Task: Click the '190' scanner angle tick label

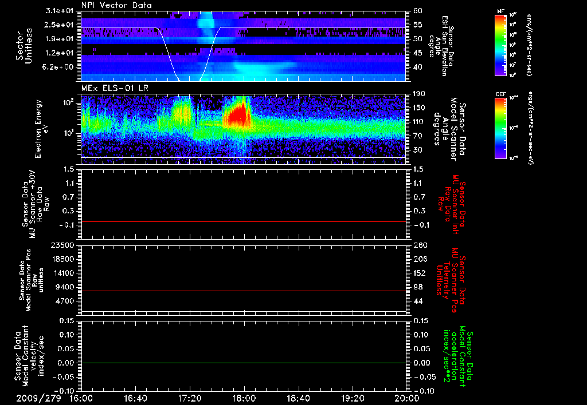Action: (420, 94)
